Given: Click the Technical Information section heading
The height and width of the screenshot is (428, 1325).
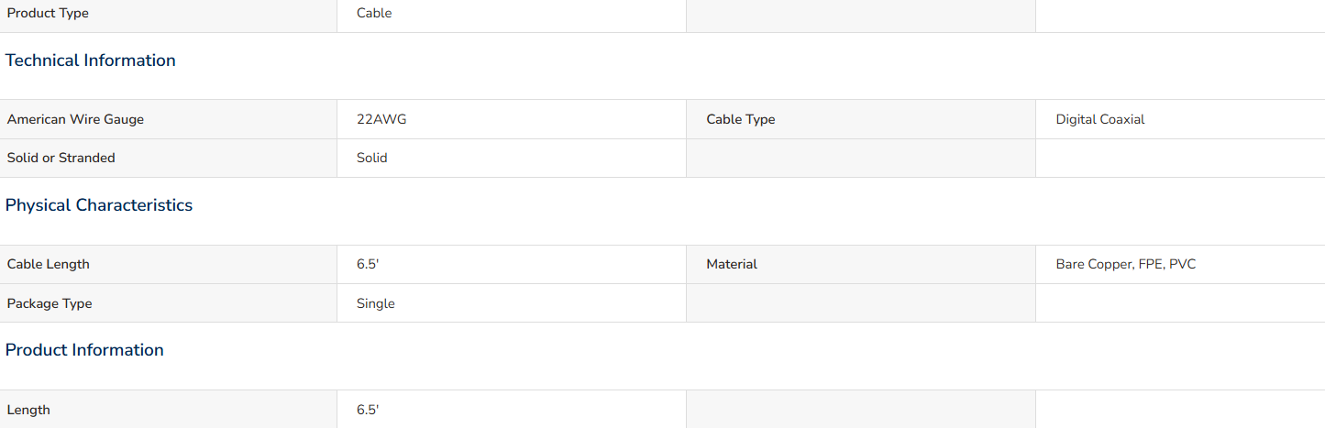Looking at the screenshot, I should [91, 60].
